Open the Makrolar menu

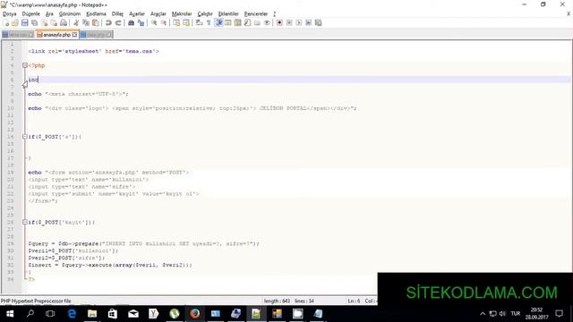pos(182,14)
